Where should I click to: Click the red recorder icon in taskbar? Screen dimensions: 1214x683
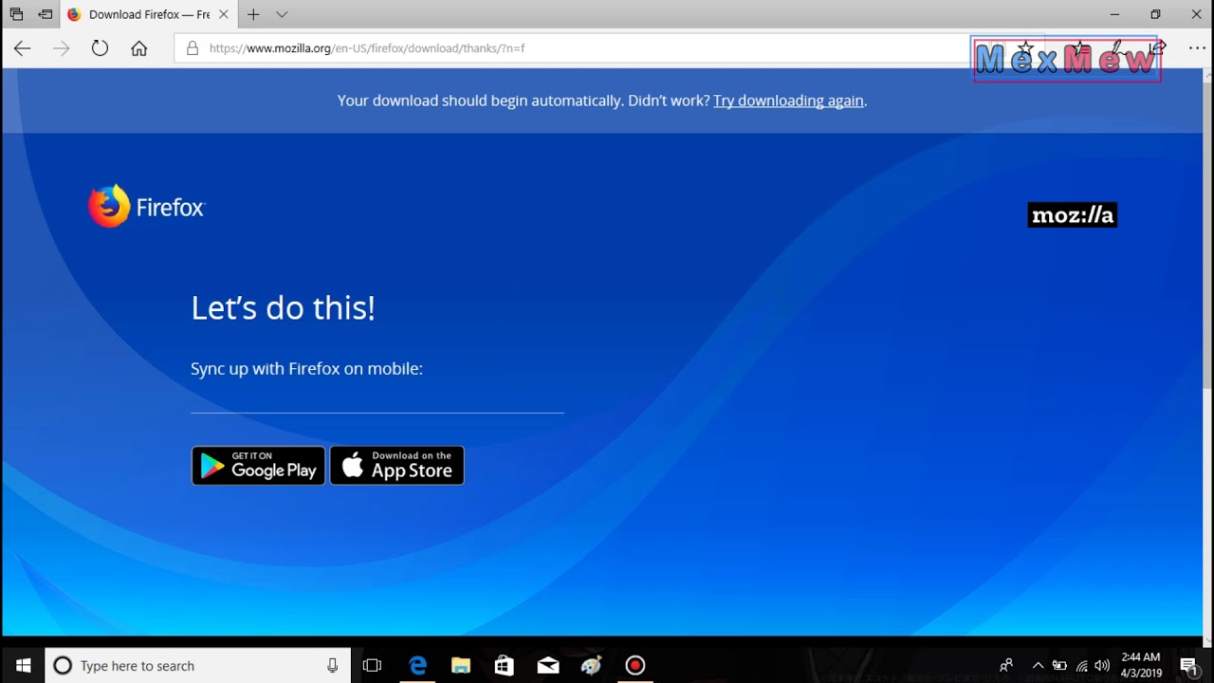pos(635,666)
